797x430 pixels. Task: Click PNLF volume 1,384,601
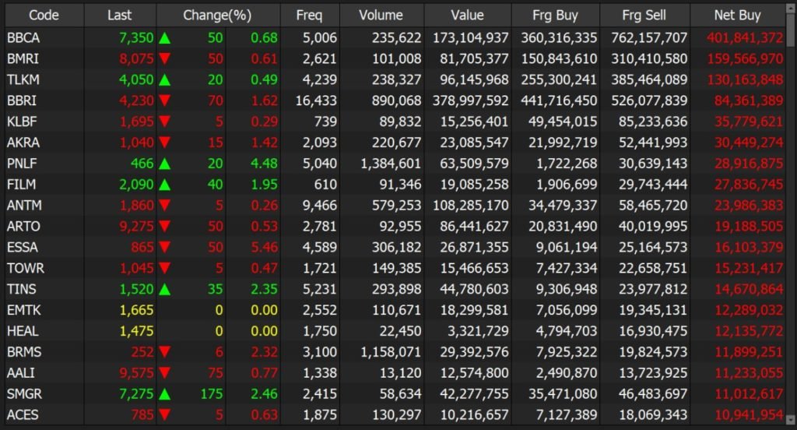(391, 164)
